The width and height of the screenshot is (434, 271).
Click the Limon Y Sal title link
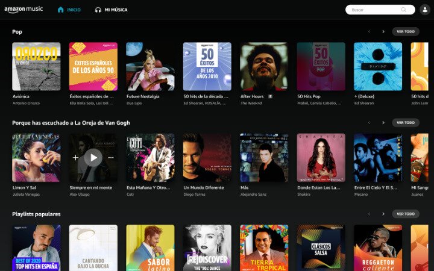point(24,187)
